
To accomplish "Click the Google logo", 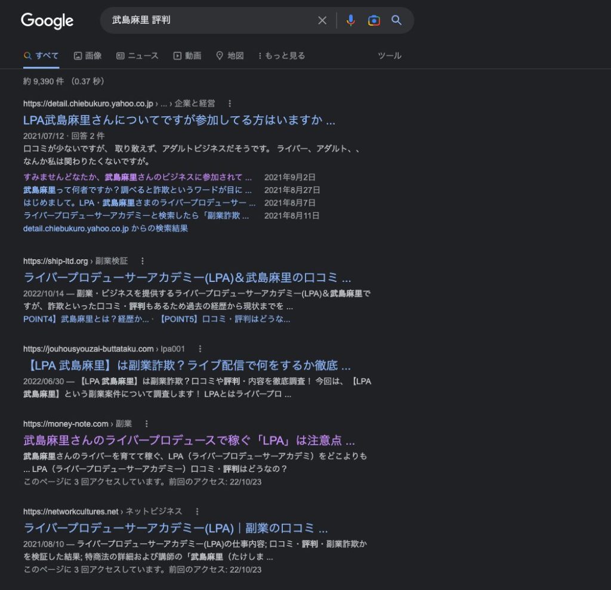I will pos(47,21).
